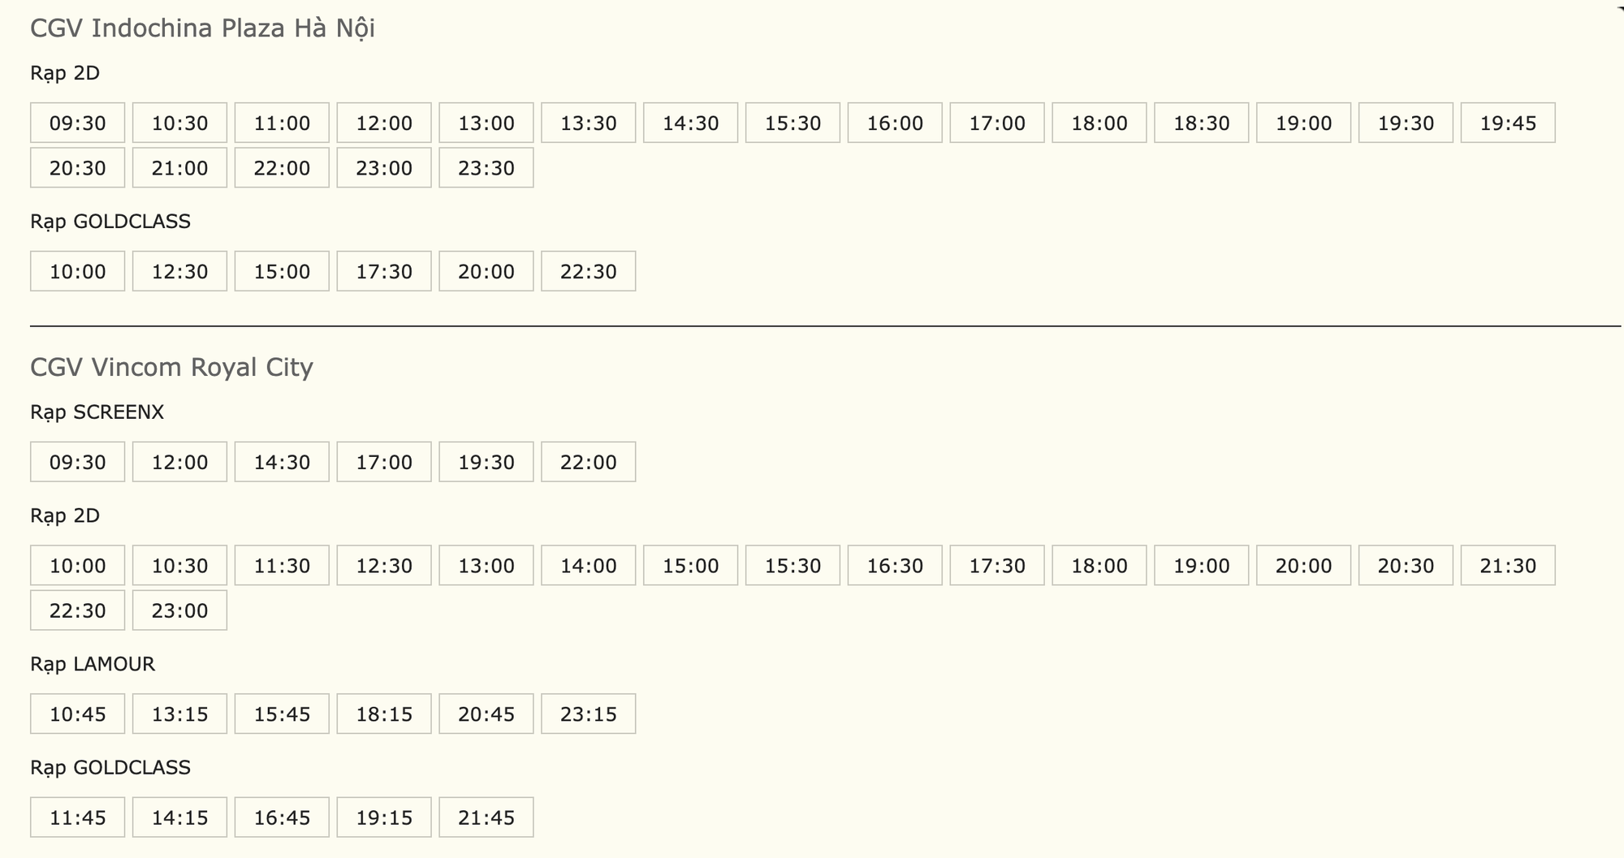This screenshot has width=1624, height=858.
Task: Select 16:30 2D showtime at Royal City
Action: point(895,565)
